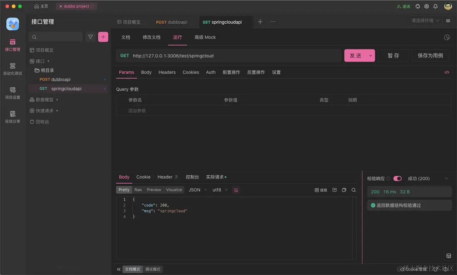
Task: Click the 暂存 button
Action: pos(393,56)
